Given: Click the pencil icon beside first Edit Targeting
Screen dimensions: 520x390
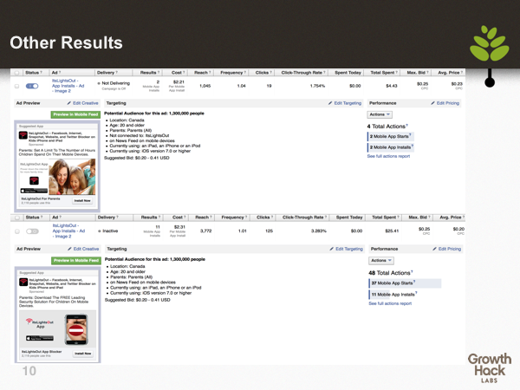Looking at the screenshot, I should (330, 103).
